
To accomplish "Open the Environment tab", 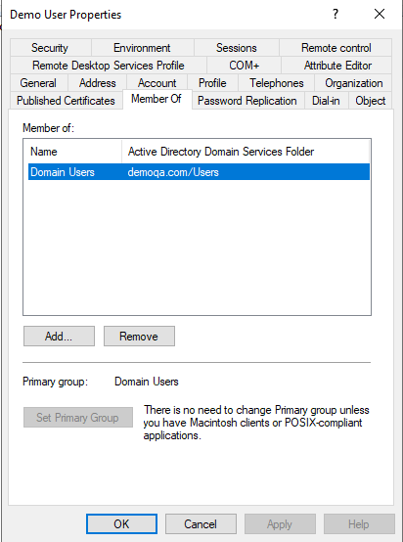I will [x=142, y=48].
